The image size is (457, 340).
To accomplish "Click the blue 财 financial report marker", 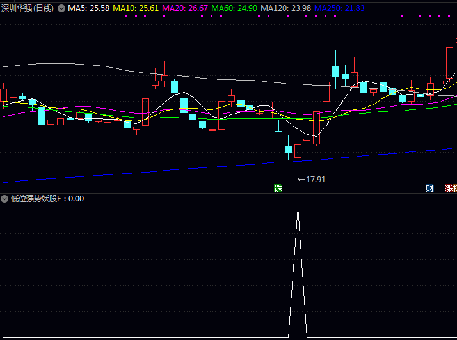I will tap(429, 189).
